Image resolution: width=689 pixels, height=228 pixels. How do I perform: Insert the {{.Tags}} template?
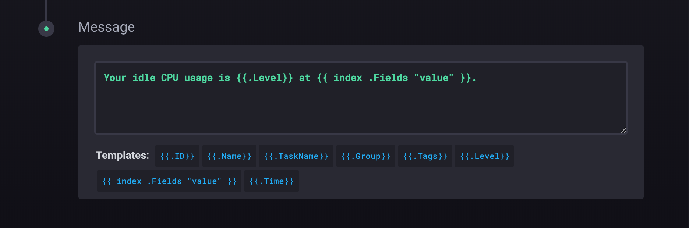point(425,156)
